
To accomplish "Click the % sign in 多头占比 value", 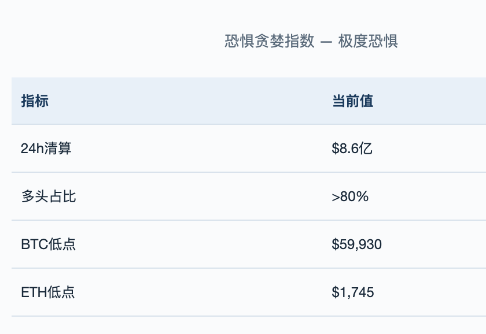I will [x=362, y=196].
